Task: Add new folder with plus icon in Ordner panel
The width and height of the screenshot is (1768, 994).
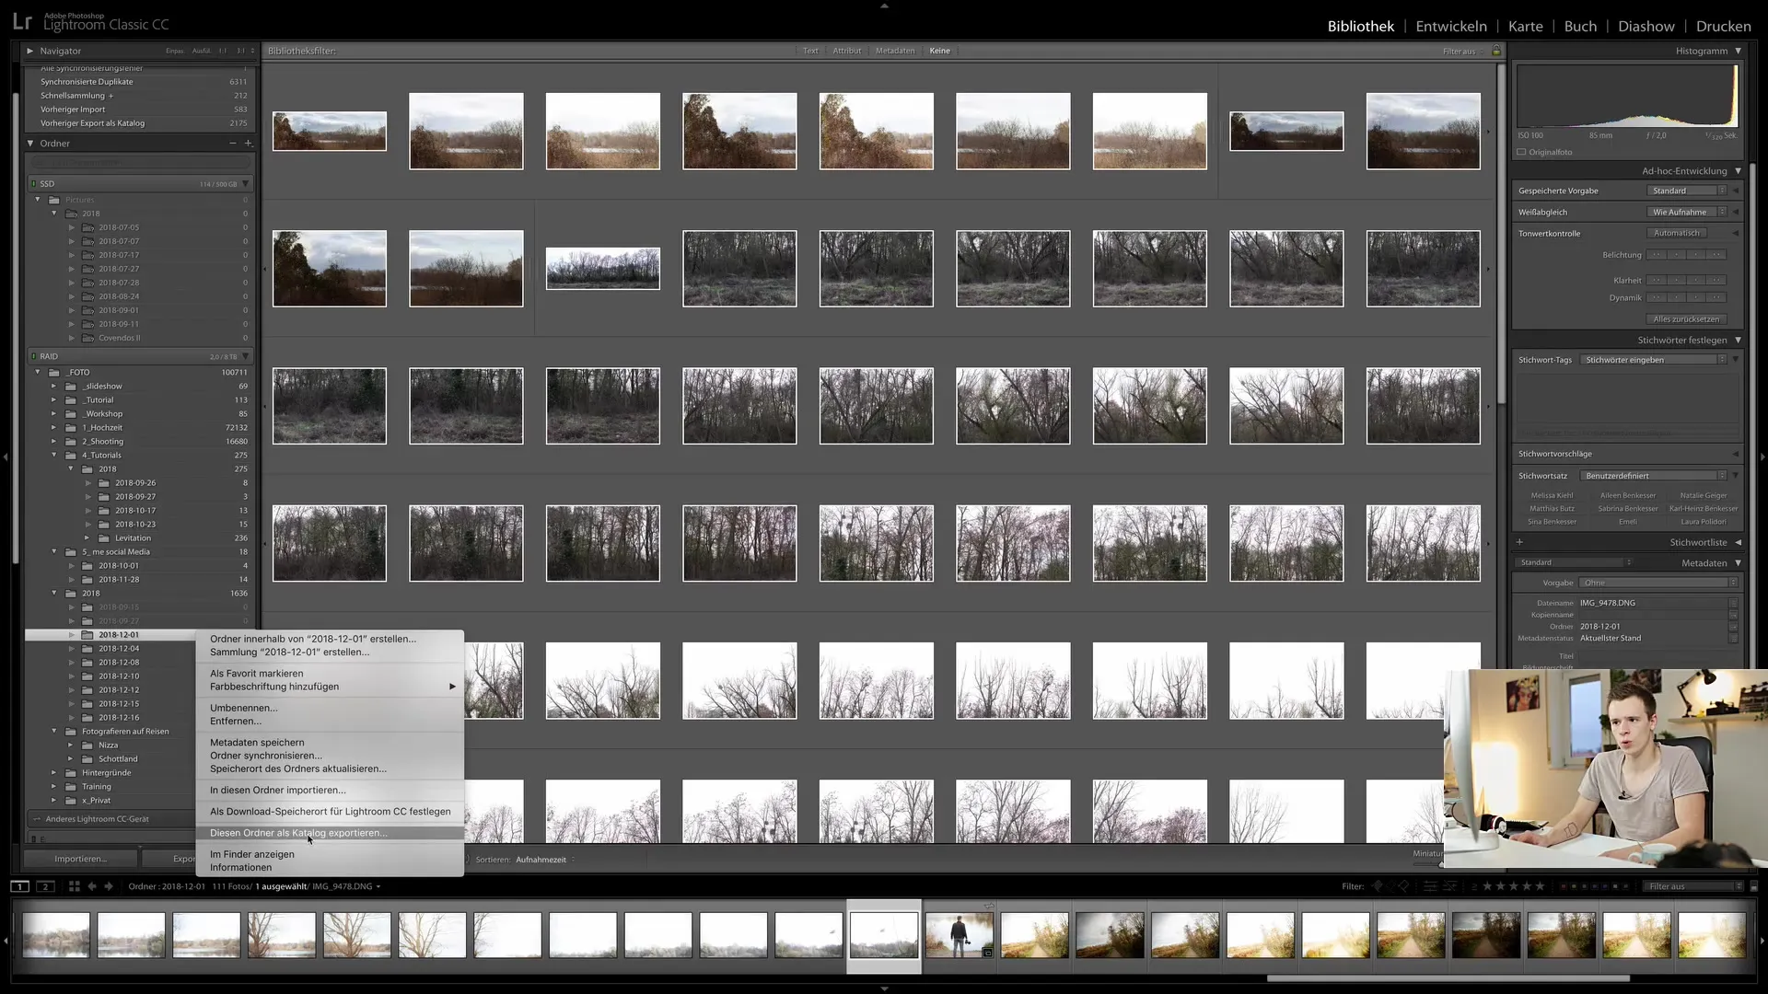Action: pos(248,144)
